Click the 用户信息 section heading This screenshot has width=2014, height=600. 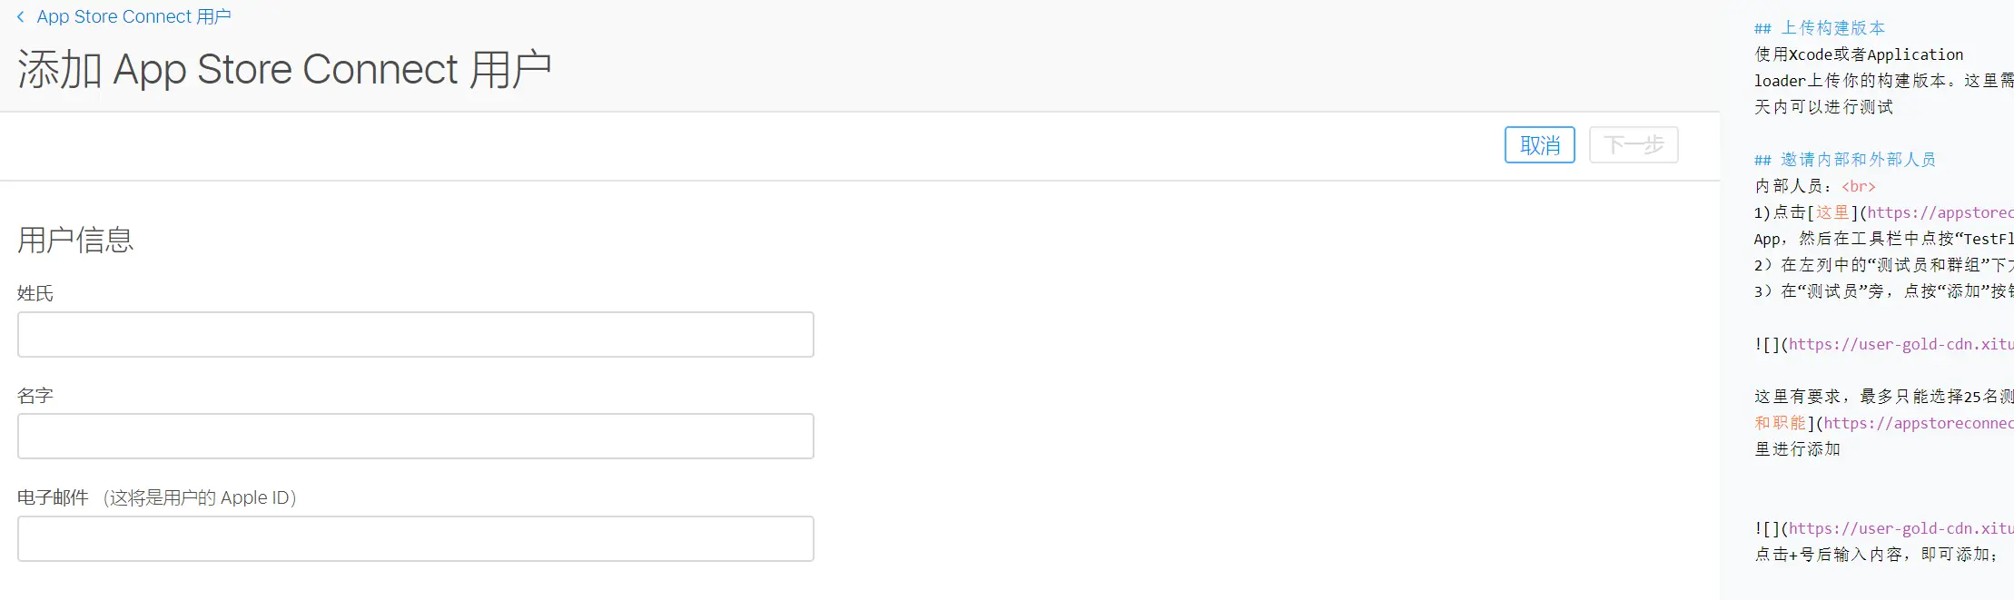(75, 240)
